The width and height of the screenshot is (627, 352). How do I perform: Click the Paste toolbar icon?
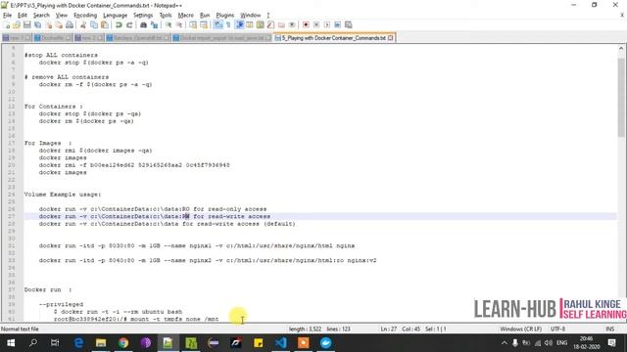tap(105, 24)
